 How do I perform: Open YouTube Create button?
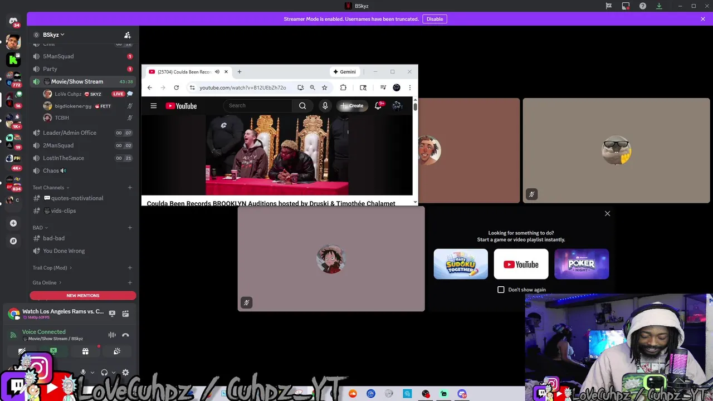pyautogui.click(x=353, y=106)
